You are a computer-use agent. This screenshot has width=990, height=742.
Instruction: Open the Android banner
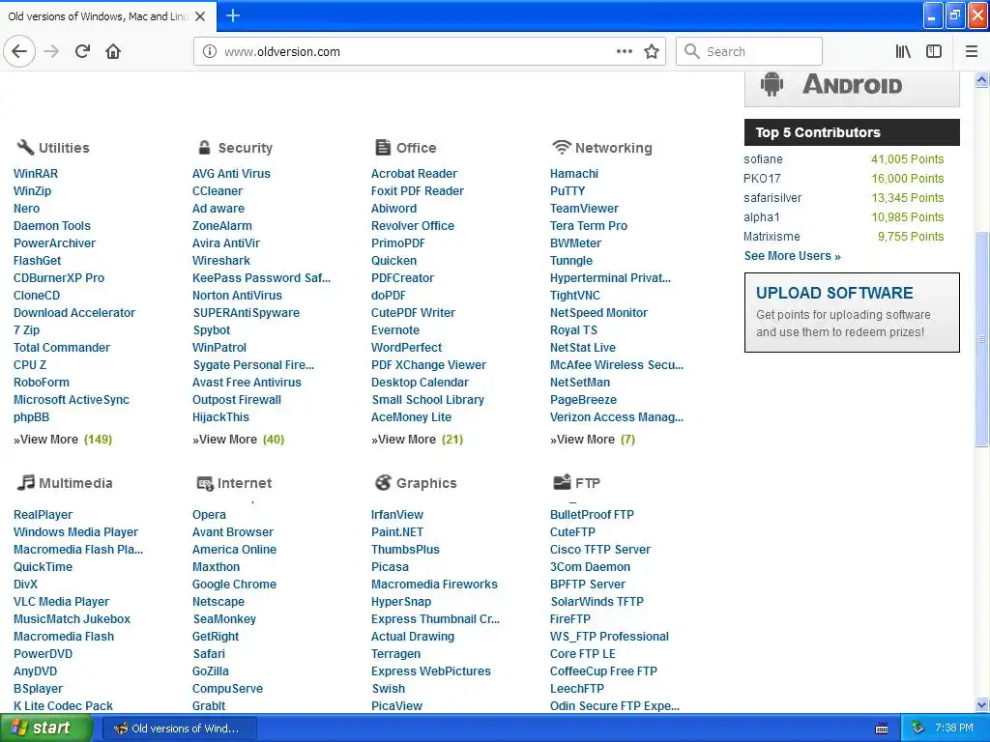point(852,88)
